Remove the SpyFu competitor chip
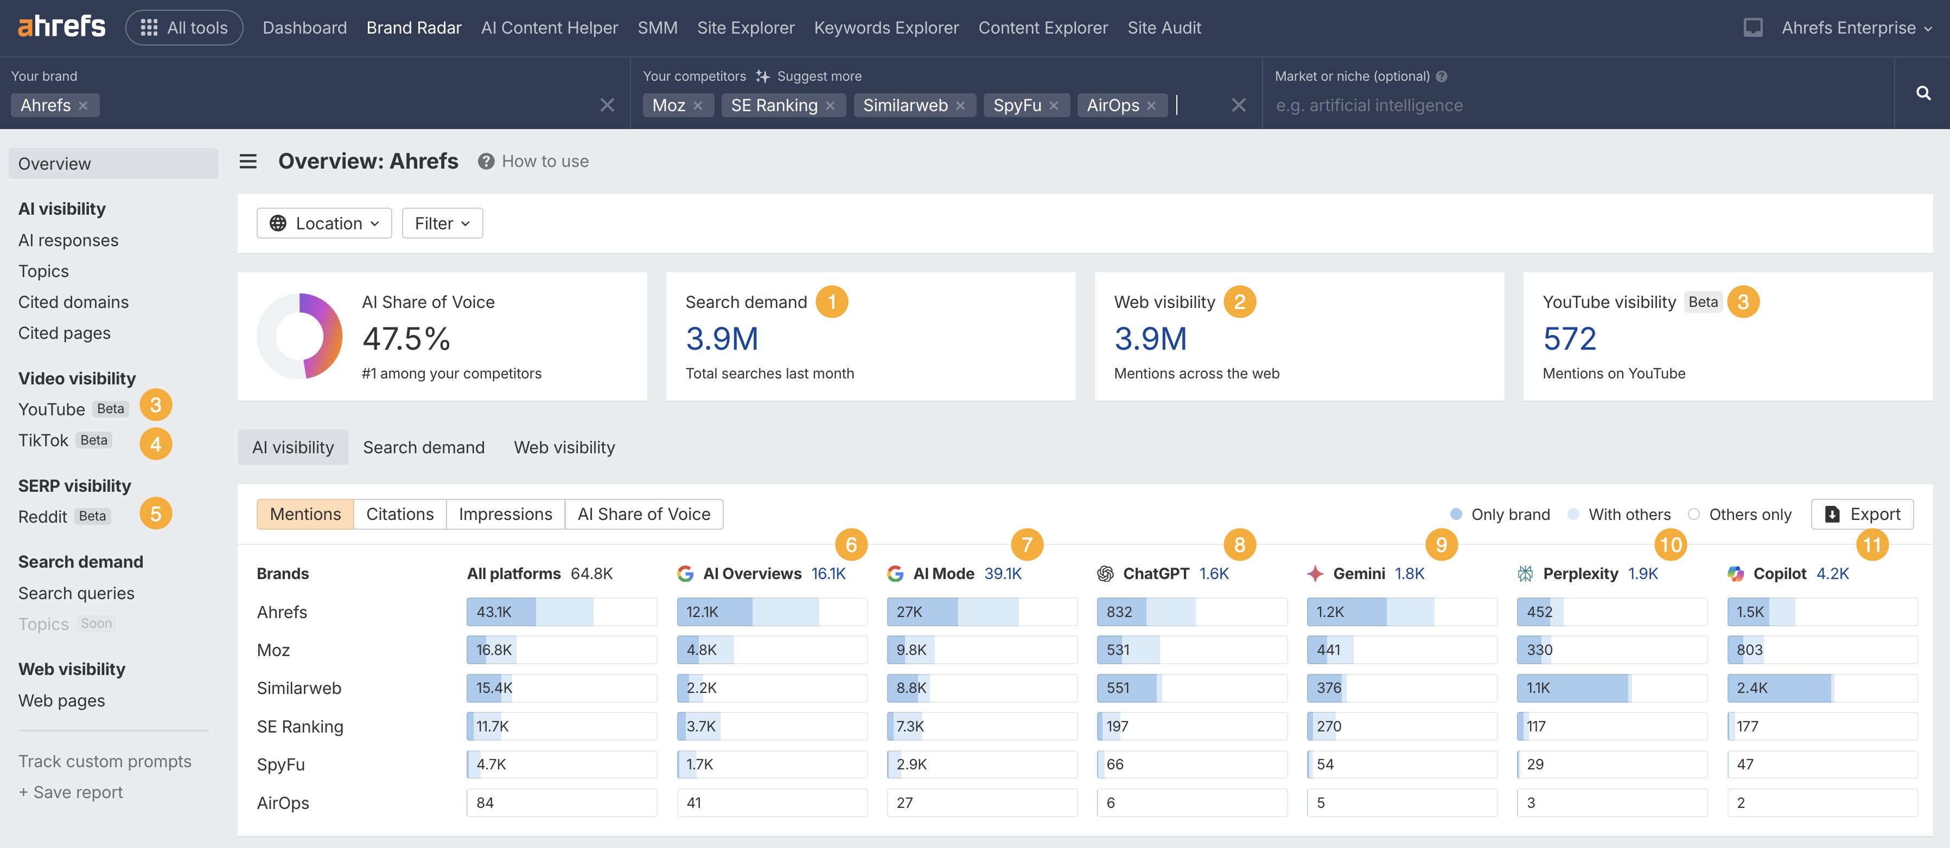Screen dimensions: 1950x848 point(1054,106)
